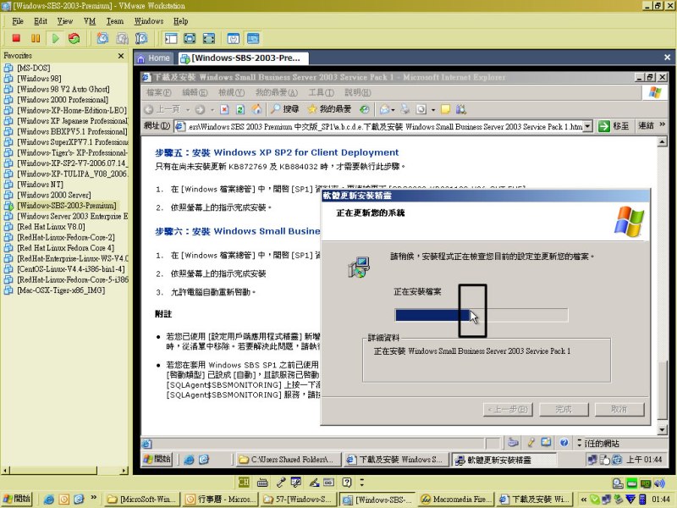Click the yellow discuss note icon in IE toolbar
677x508 pixels.
coord(446,110)
